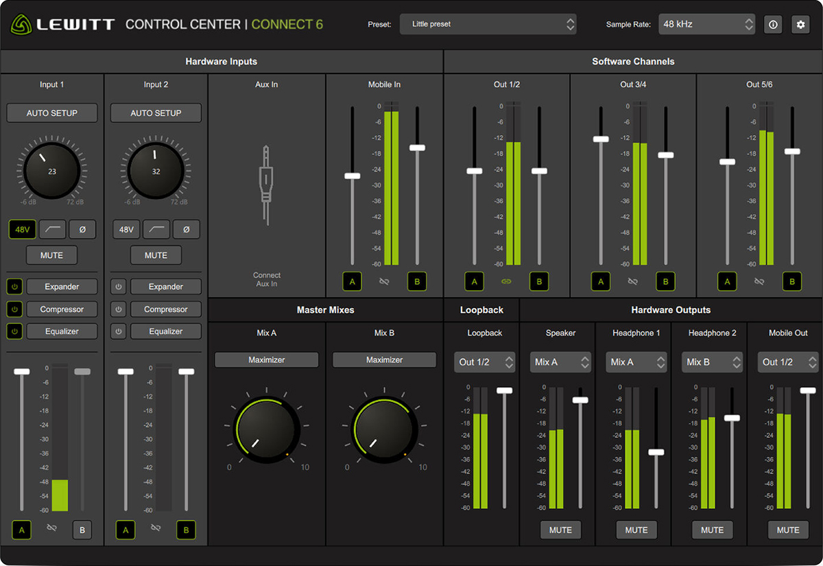The width and height of the screenshot is (823, 566).
Task: Toggle Input 2 low-cut filter icon
Action: click(156, 229)
